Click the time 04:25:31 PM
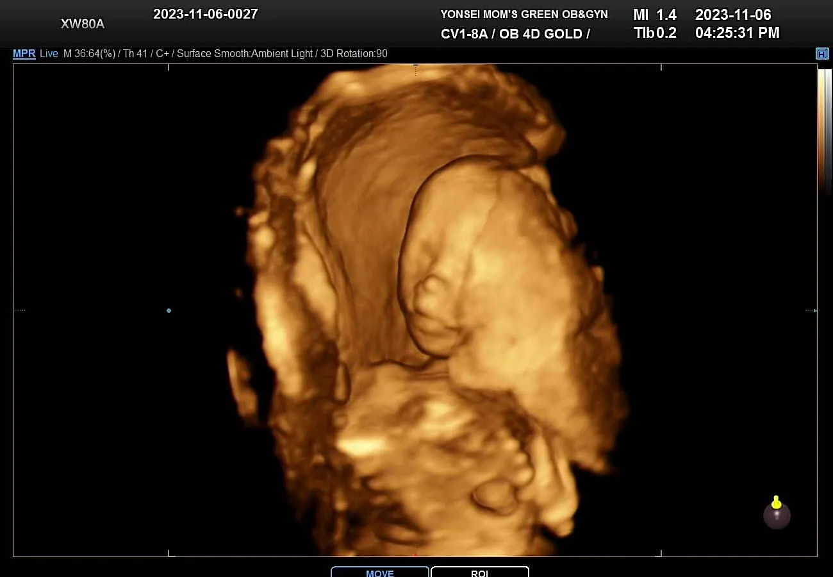833x577 pixels. 738,33
